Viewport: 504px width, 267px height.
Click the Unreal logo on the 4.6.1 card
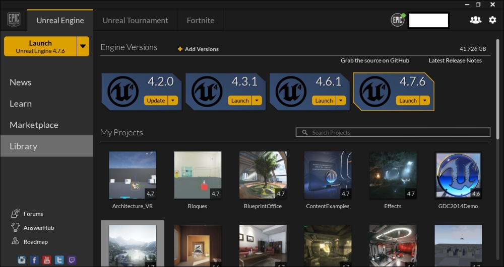click(x=291, y=92)
